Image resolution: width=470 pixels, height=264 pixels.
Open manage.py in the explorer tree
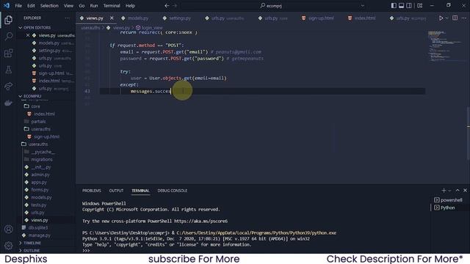click(x=39, y=235)
